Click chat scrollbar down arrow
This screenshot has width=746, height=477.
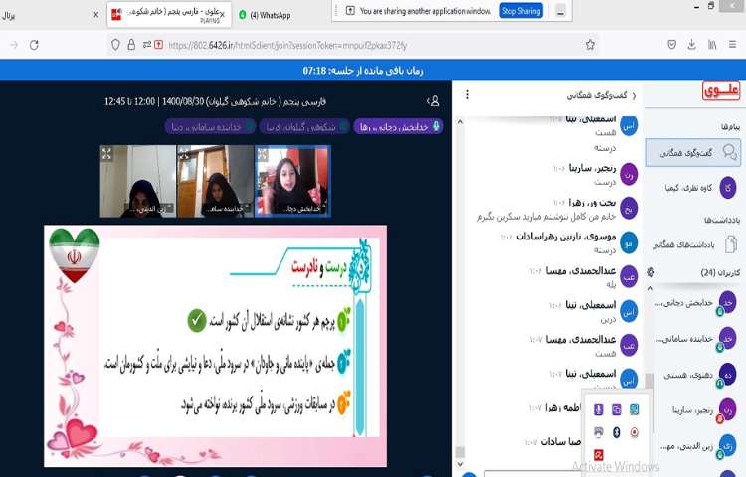coord(460,464)
